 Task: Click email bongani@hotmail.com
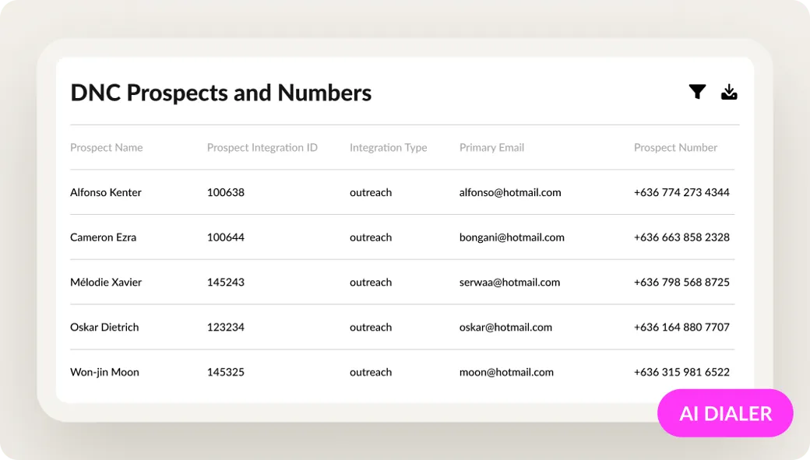click(x=512, y=237)
